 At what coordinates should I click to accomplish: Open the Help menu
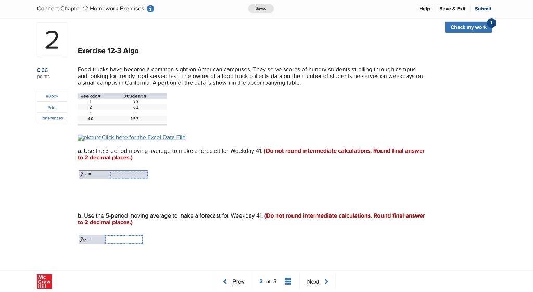pyautogui.click(x=424, y=9)
